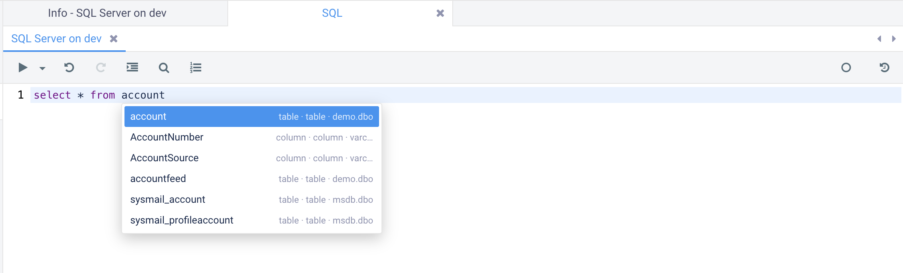Click the redo icon in toolbar
The image size is (903, 273).
[x=100, y=67]
